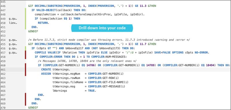Click the comment 'Before 11.7.3, strict mode compiler'
This screenshot has height=110, width=231.
point(109,40)
